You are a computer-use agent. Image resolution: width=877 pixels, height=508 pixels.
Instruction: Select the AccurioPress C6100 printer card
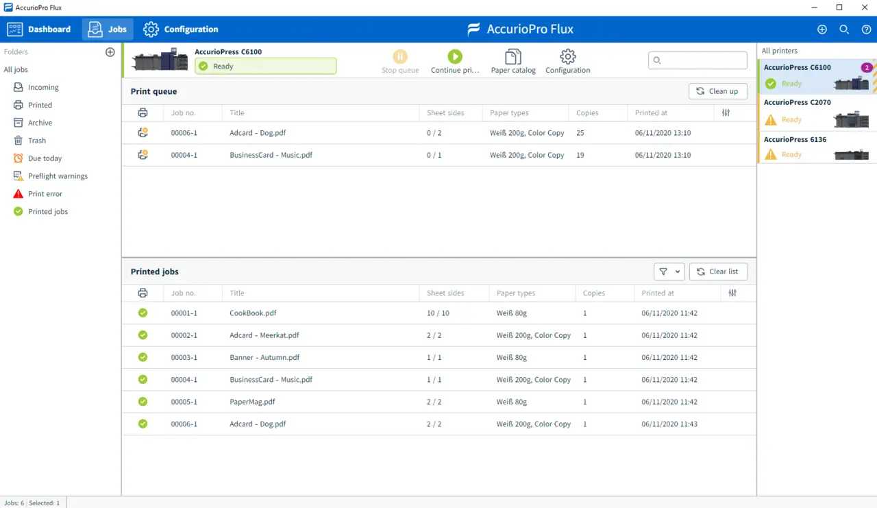817,76
